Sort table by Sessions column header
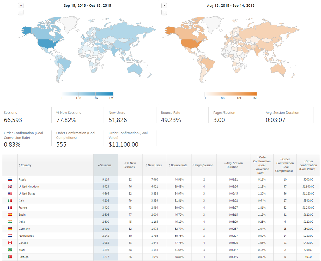 coord(106,165)
